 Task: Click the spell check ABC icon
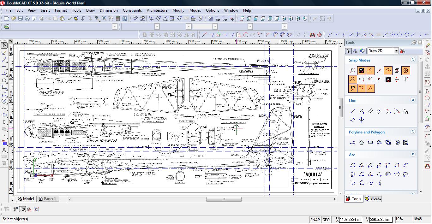(135, 19)
